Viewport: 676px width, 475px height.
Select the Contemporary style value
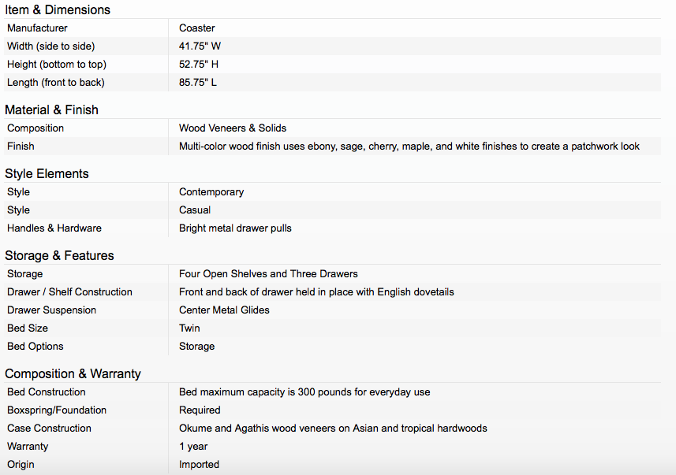(x=211, y=192)
